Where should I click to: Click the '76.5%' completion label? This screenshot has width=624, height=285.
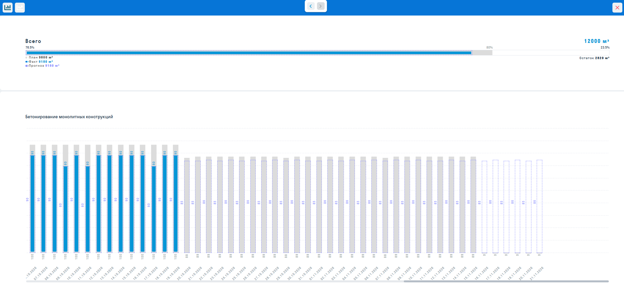pos(30,48)
